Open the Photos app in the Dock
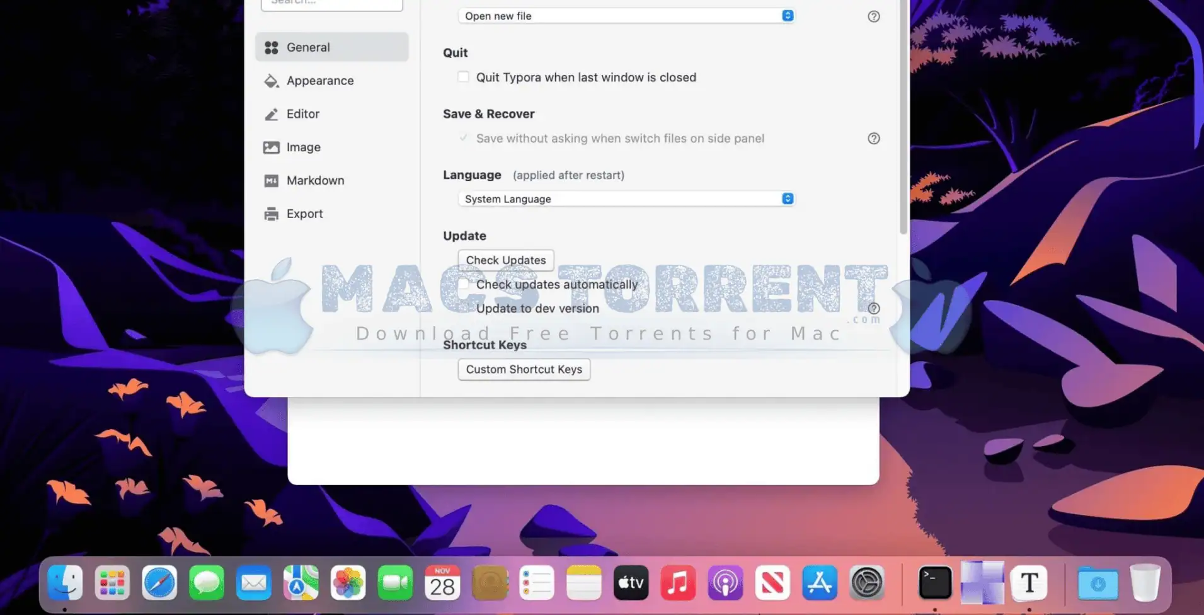Viewport: 1204px width, 615px height. point(348,582)
